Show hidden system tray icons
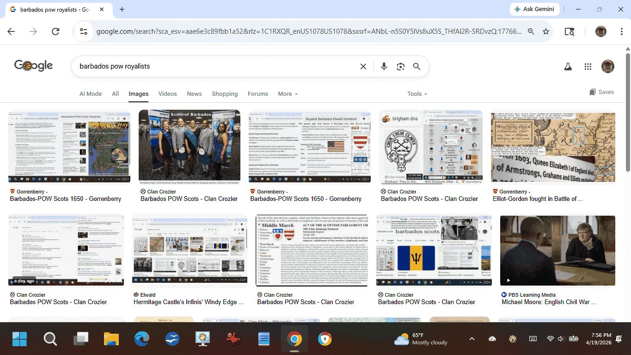631x355 pixels. tap(472, 339)
